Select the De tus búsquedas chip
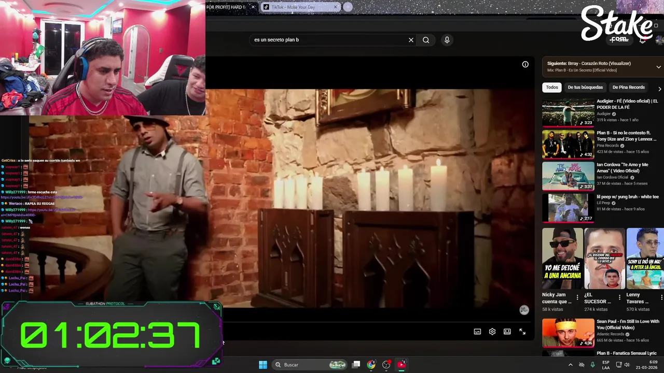664x373 pixels. pos(585,88)
